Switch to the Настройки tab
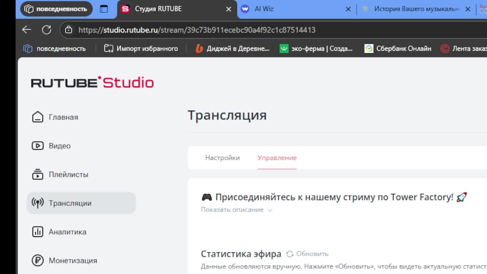487x274 pixels. (x=223, y=158)
